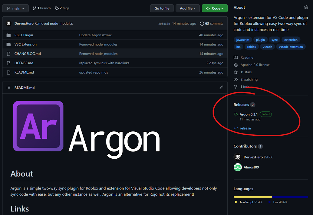The image size is (313, 215).
Task: Open the Readme via the book icon
Action: [x=236, y=58]
